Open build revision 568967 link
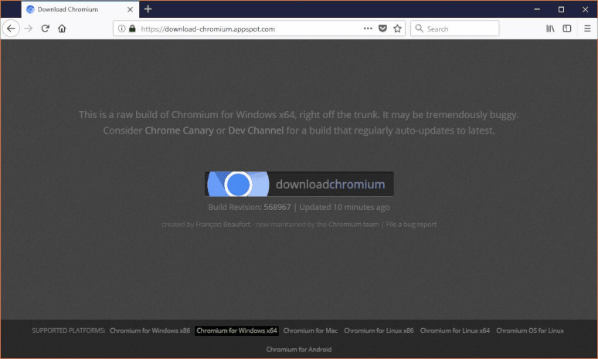Image resolution: width=598 pixels, height=359 pixels. pyautogui.click(x=277, y=208)
